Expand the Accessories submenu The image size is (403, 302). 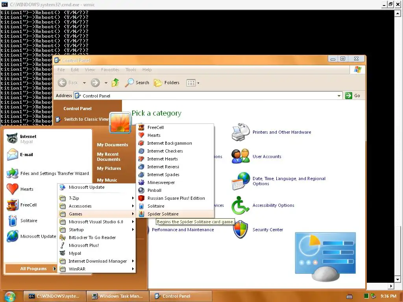(97, 206)
